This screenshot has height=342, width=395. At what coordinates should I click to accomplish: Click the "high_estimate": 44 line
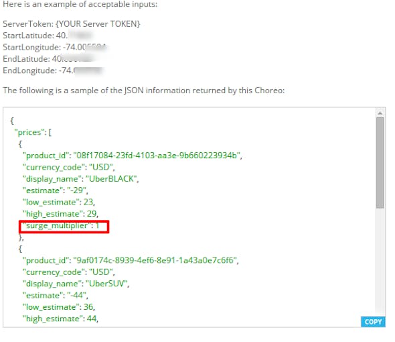[x=60, y=319]
